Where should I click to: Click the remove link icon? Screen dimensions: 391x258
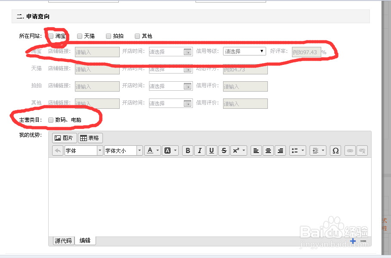(x=362, y=150)
